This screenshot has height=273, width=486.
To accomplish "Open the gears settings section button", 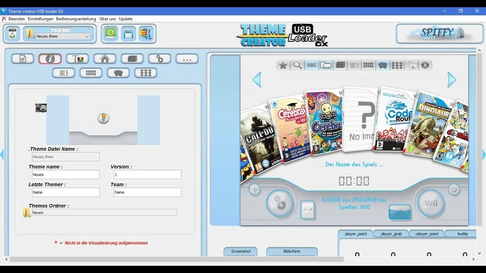I will click(x=159, y=59).
